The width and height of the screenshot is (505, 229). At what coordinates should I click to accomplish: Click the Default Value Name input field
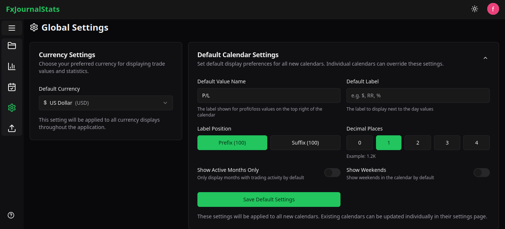pyautogui.click(x=269, y=95)
